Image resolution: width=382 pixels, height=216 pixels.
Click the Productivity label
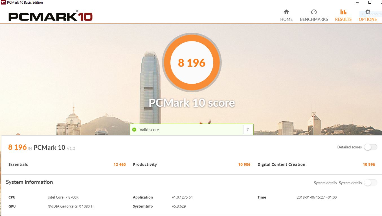click(145, 164)
